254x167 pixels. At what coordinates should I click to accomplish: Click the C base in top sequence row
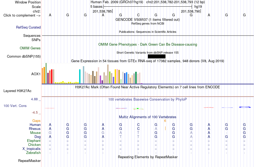[x=138, y=15]
